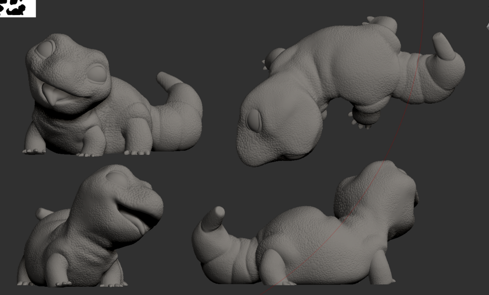The height and width of the screenshot is (295, 489).
Task: Select the lizard model viewed from above
Action: 351,91
